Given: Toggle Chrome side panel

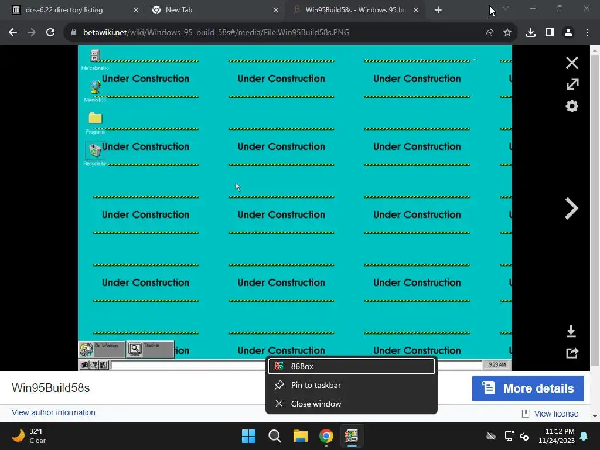Looking at the screenshot, I should (550, 33).
